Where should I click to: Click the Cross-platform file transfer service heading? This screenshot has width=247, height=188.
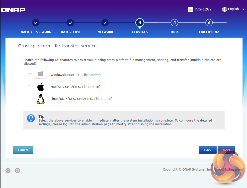57,46
